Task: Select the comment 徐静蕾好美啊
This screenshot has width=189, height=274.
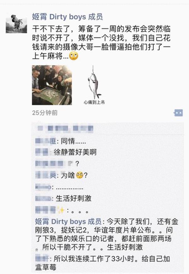Action: tap(66, 152)
